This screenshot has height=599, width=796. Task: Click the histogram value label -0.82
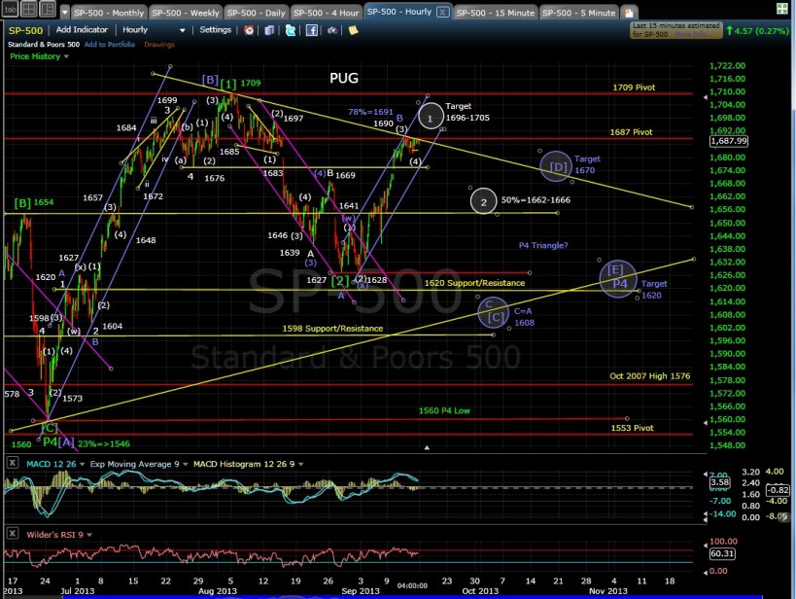click(x=778, y=490)
